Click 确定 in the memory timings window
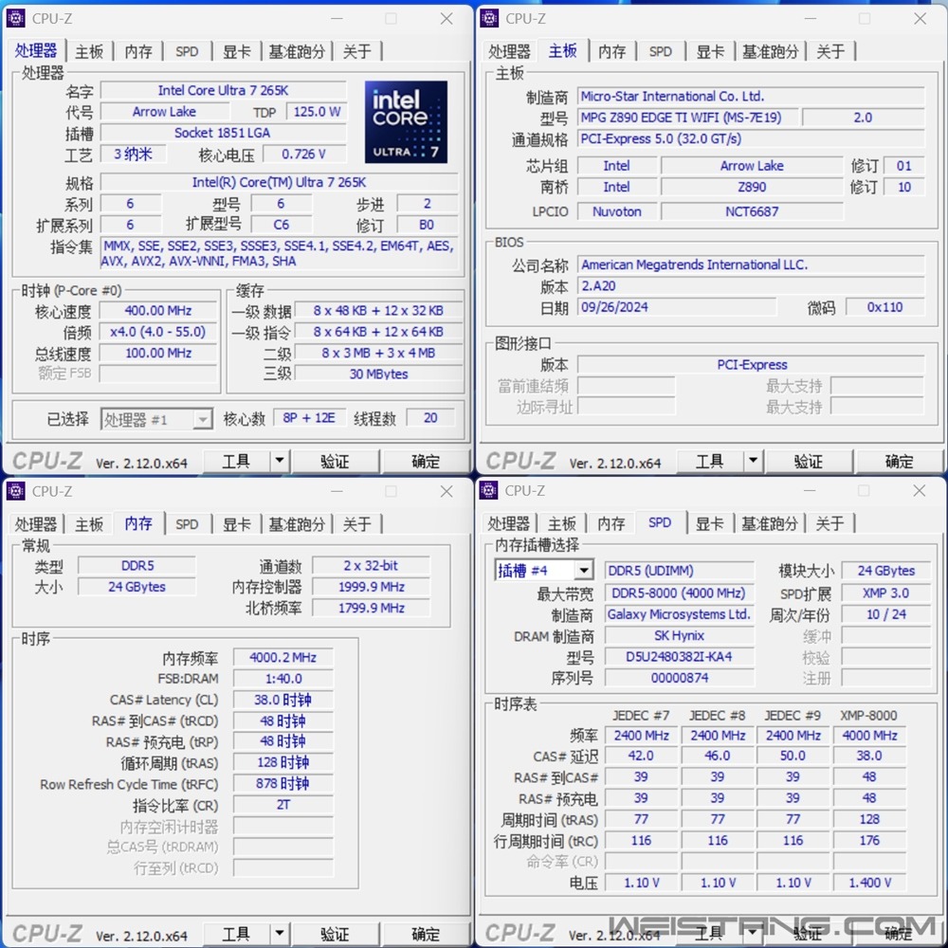 [426, 934]
